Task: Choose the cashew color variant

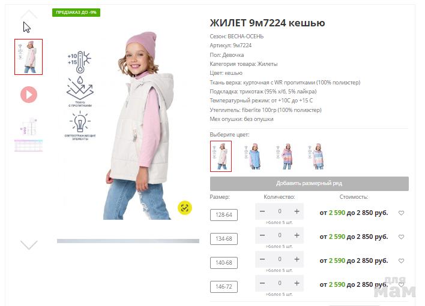Action: (221, 156)
